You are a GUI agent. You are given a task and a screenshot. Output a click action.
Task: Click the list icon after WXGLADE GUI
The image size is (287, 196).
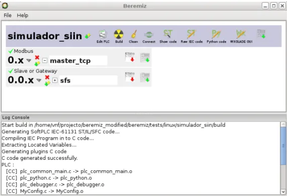[x=261, y=34]
